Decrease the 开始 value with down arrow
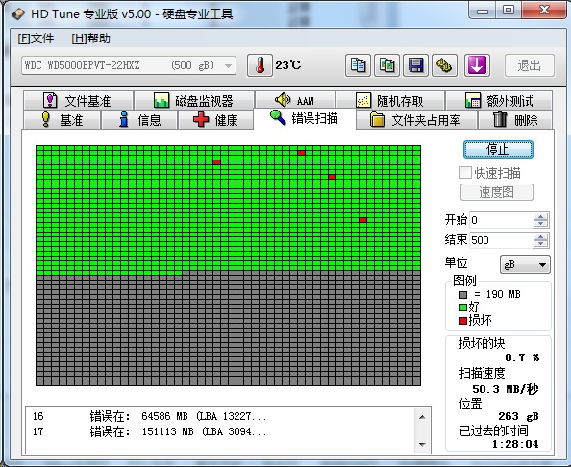The width and height of the screenshot is (571, 467). pyautogui.click(x=541, y=224)
